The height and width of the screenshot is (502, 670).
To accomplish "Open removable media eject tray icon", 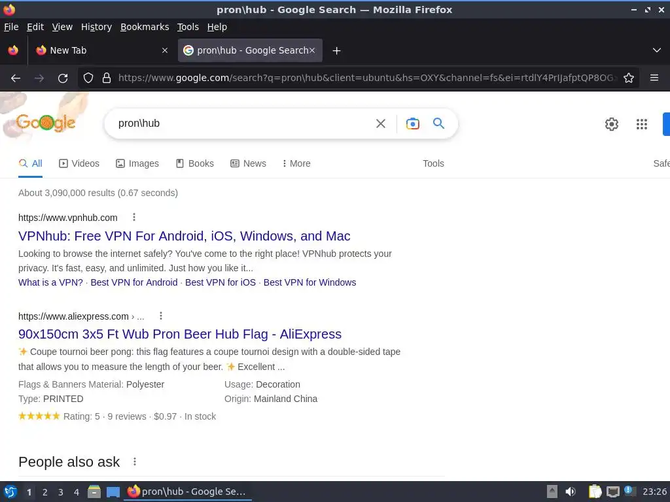I will click(552, 492).
